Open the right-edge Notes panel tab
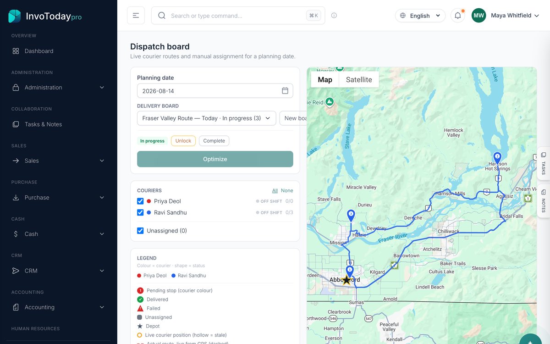The width and height of the screenshot is (550, 344). click(x=544, y=200)
